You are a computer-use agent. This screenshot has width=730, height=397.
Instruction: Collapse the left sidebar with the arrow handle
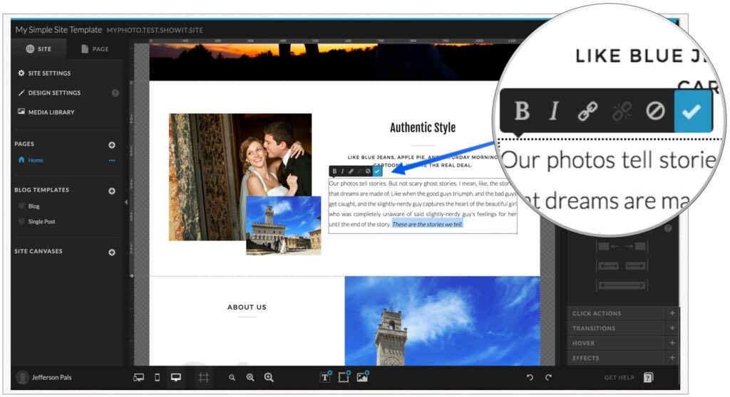pyautogui.click(x=125, y=202)
